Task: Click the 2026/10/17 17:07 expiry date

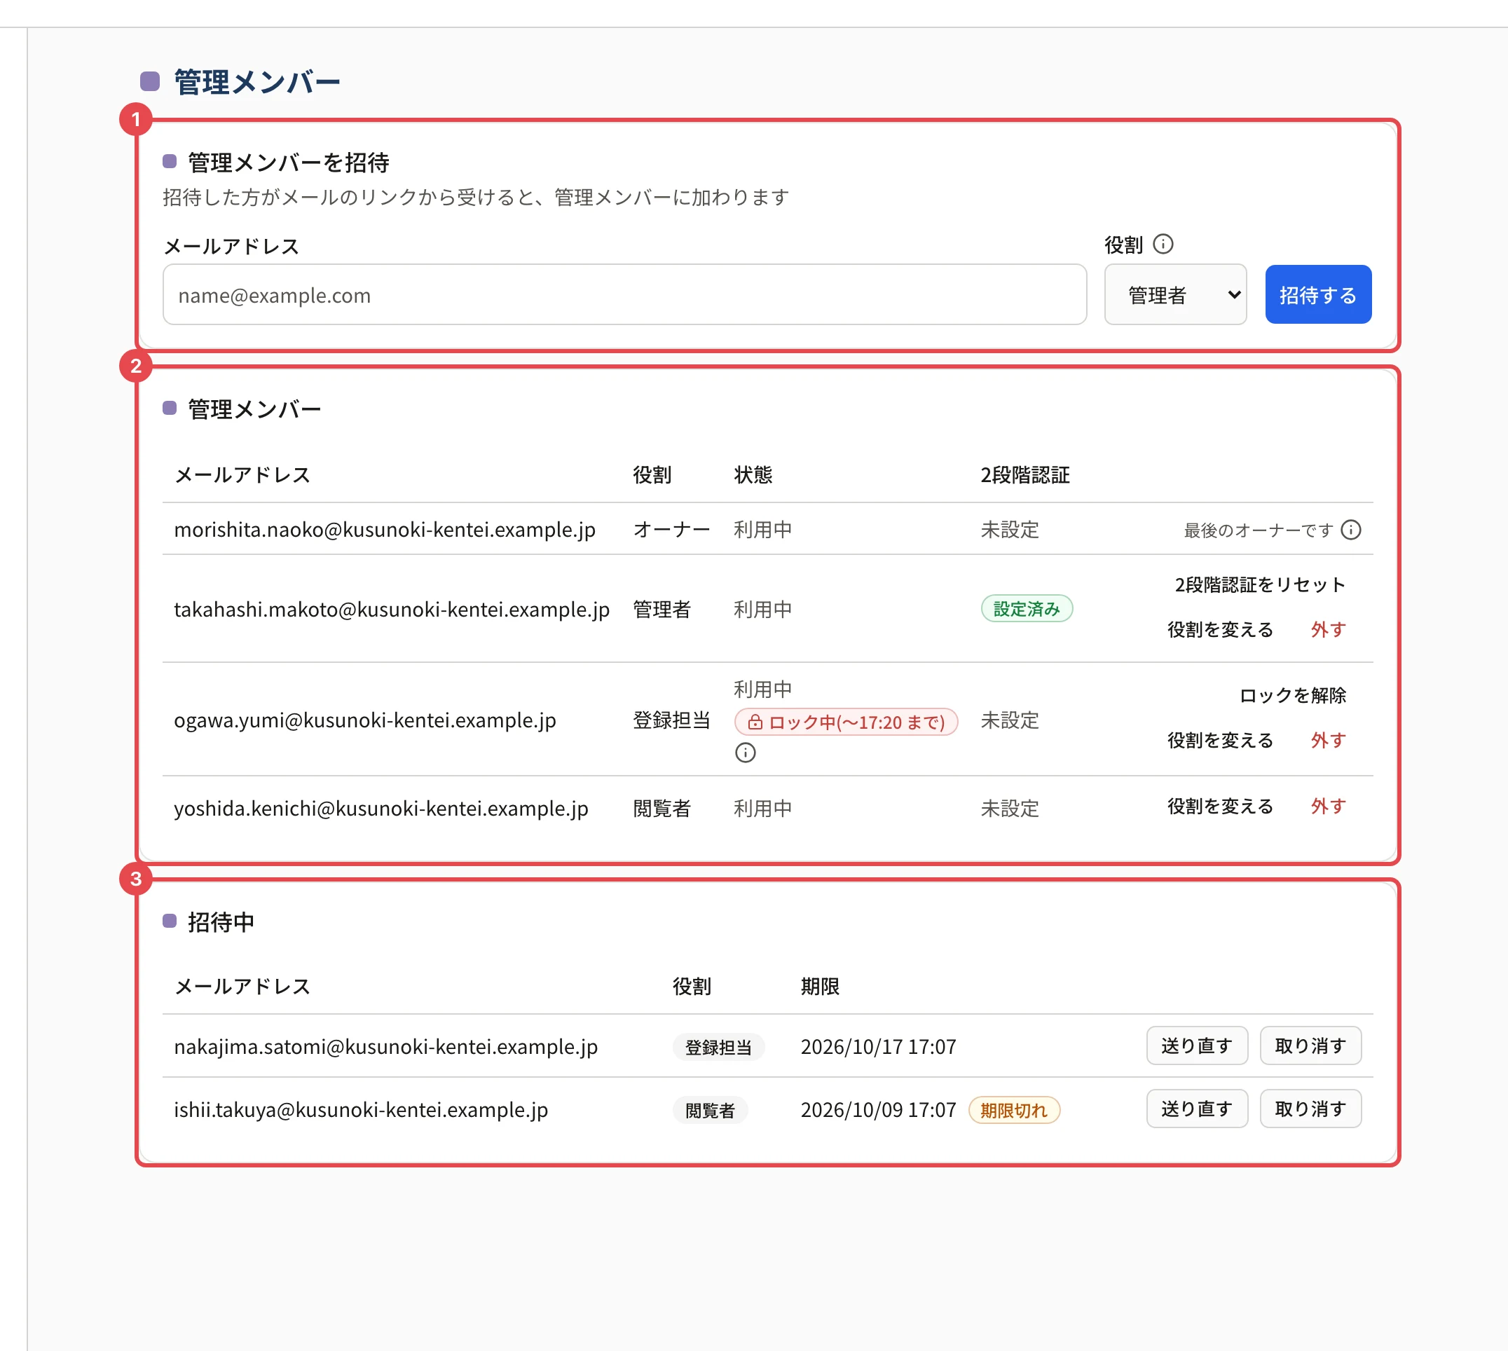Action: click(878, 1047)
